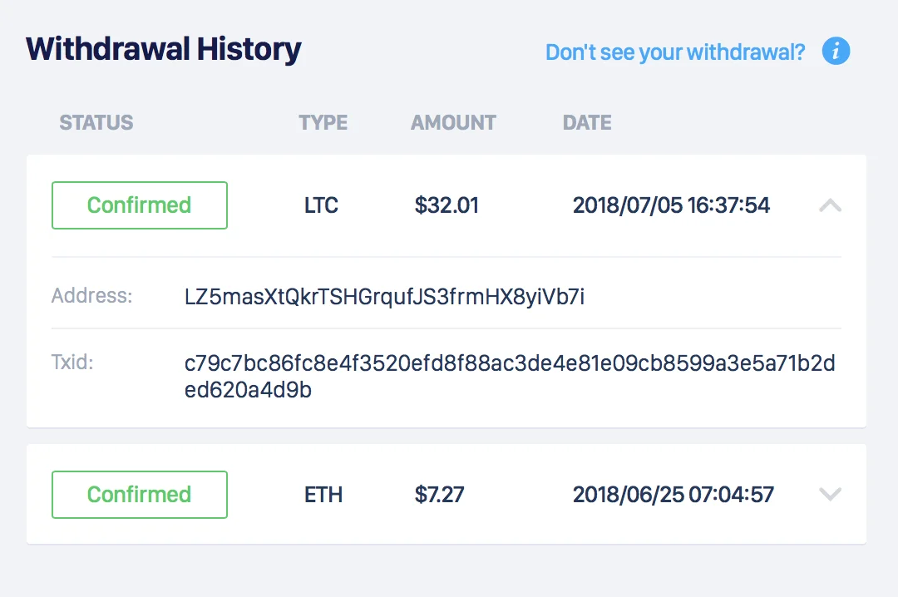Click the AMOUNT column header
Screen dimensions: 898x597
click(453, 122)
